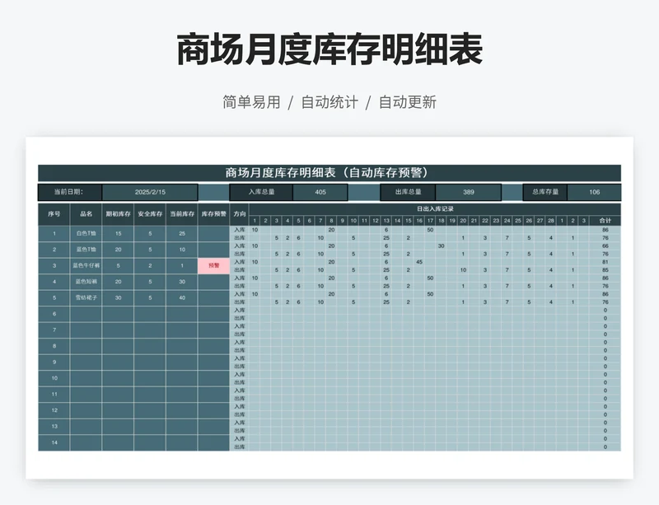Select the 合计 total 81 for 蓝色牛仔裤 inbound

605,262
